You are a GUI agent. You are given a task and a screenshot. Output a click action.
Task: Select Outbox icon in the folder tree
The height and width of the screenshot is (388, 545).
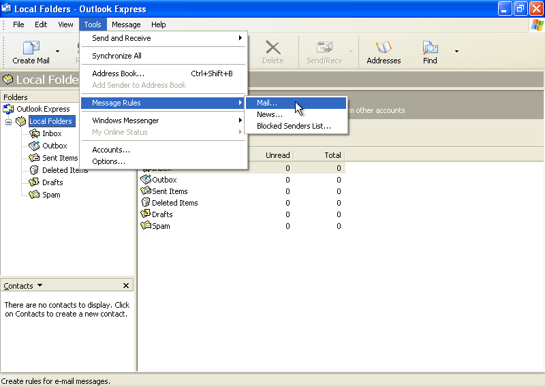click(x=34, y=146)
